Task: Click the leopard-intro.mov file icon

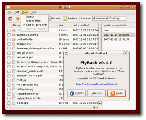Action: click(x=14, y=94)
